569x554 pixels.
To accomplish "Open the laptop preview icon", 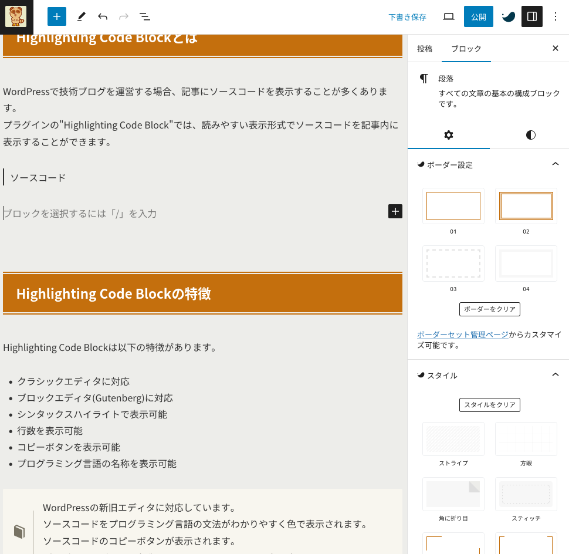I will (x=449, y=16).
